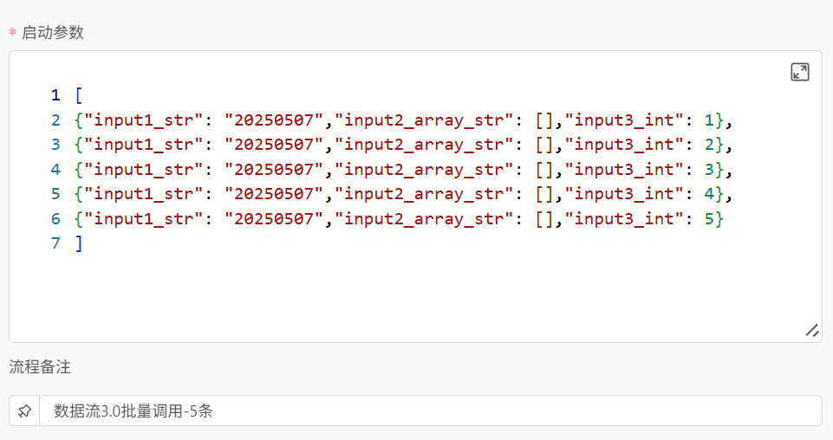Grab the editor resize handle corner

tap(811, 330)
